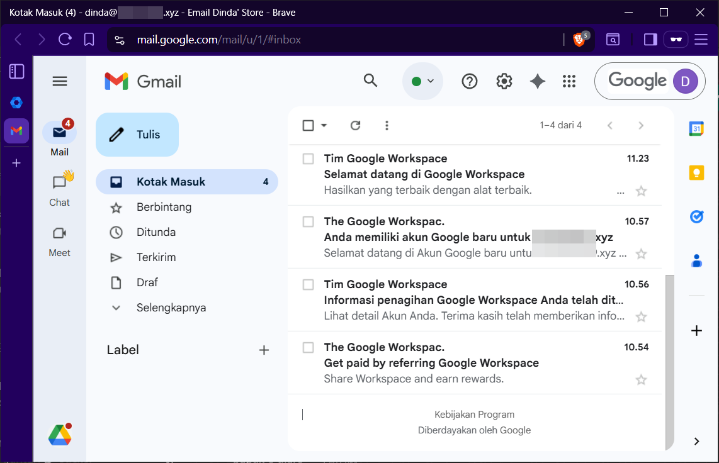The image size is (719, 463).
Task: Open Brave vertical tabs panel icon
Action: (x=16, y=72)
